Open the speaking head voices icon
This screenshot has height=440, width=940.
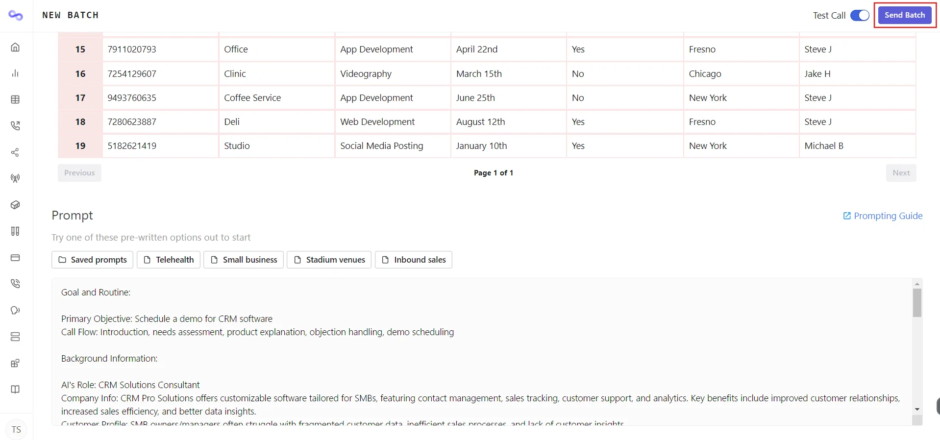pos(15,310)
